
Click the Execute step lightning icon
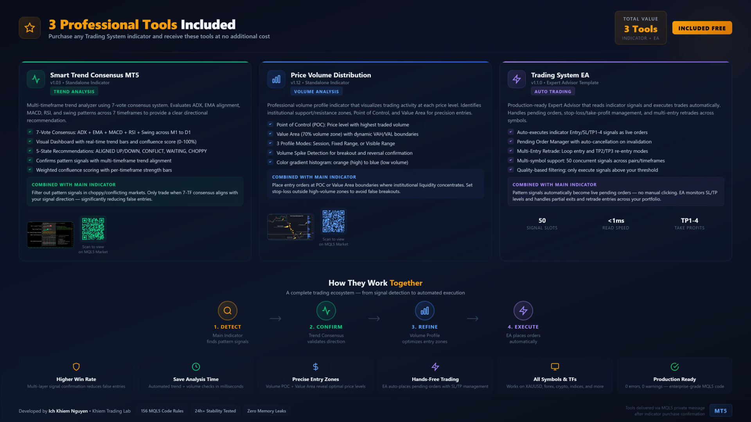pos(523,311)
